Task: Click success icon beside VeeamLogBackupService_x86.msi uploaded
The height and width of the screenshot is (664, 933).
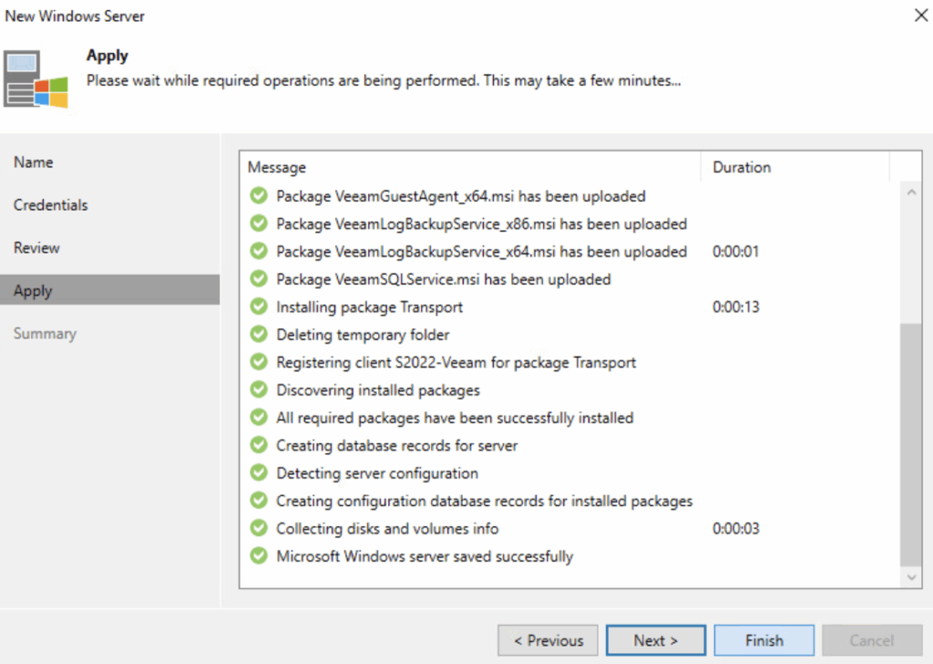Action: [259, 223]
